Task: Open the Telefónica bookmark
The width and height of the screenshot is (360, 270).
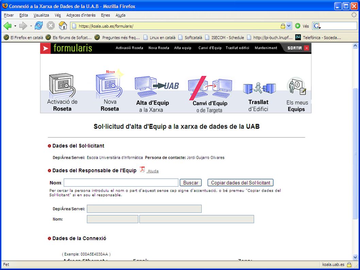Action: tap(318, 37)
